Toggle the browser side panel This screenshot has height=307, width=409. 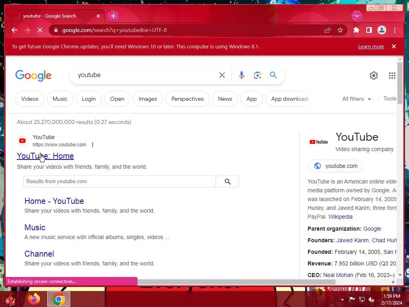[369, 30]
